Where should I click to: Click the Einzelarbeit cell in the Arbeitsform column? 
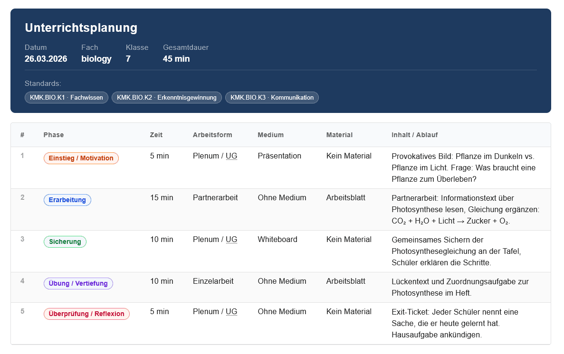click(x=213, y=281)
